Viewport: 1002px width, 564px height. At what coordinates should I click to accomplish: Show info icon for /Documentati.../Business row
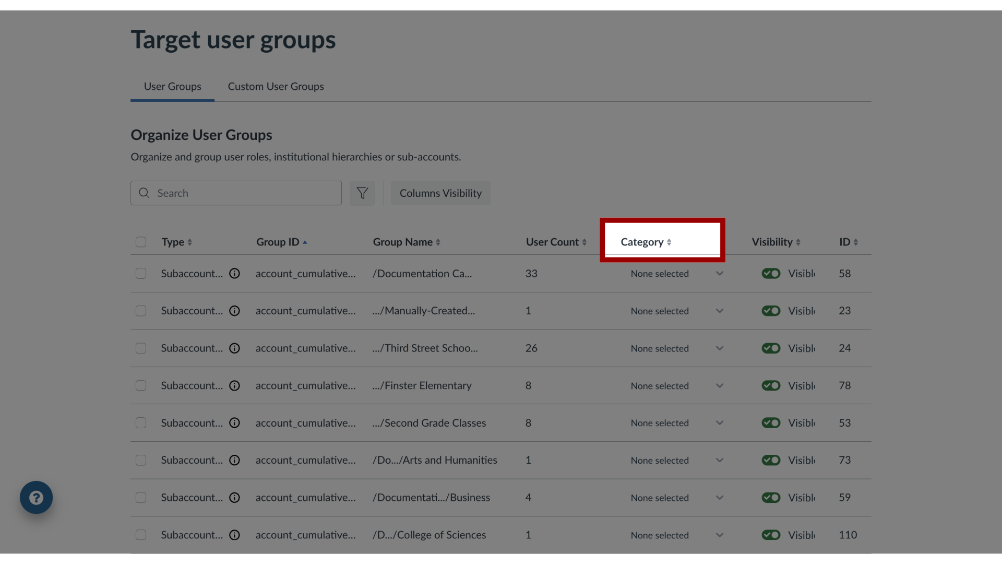coord(235,498)
